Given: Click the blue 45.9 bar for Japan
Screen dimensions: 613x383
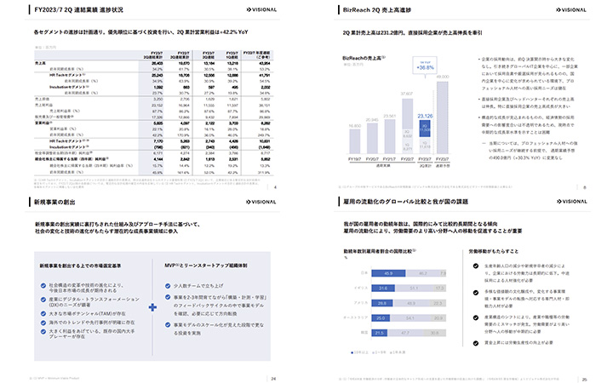Looking at the screenshot, I should [388, 273].
